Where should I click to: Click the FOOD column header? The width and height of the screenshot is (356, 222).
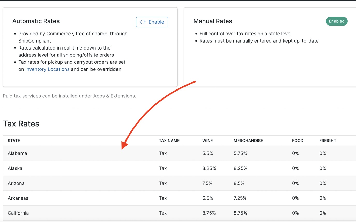298,141
